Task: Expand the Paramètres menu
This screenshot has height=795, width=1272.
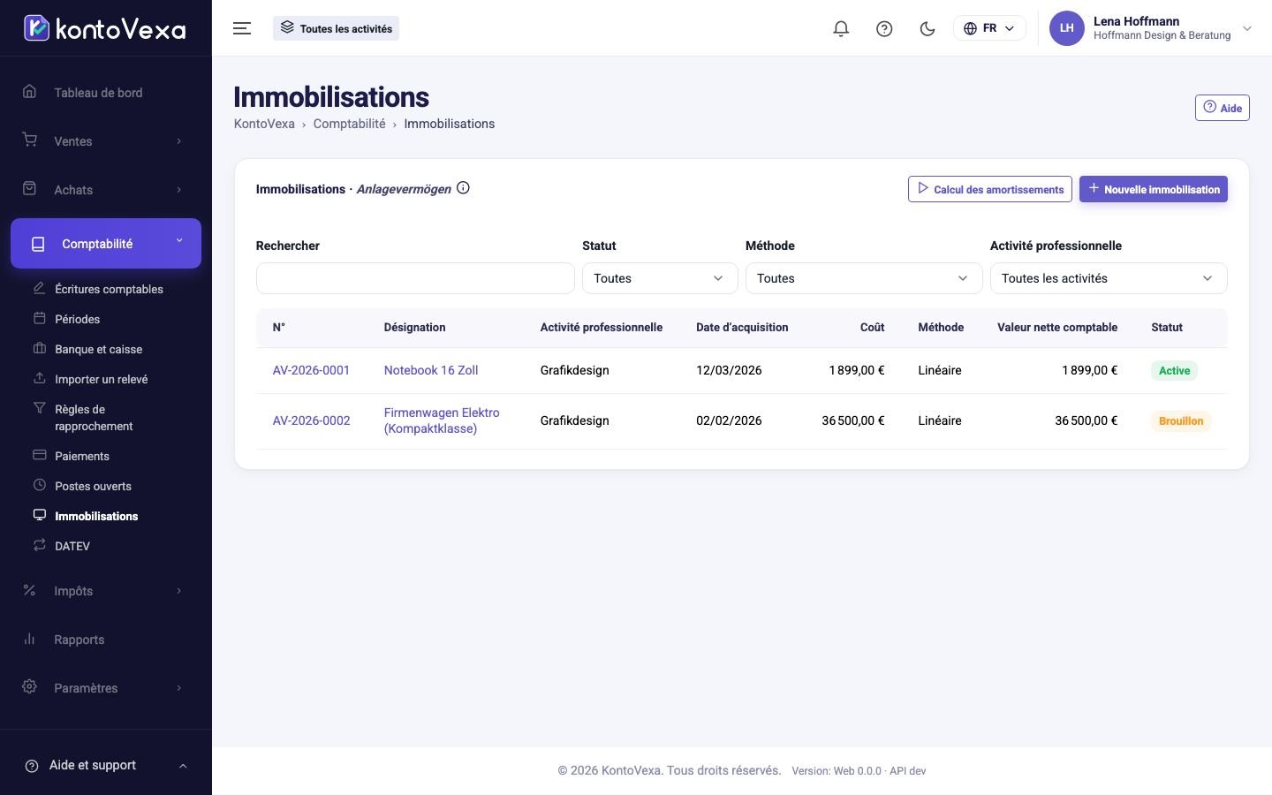Action: click(106, 688)
